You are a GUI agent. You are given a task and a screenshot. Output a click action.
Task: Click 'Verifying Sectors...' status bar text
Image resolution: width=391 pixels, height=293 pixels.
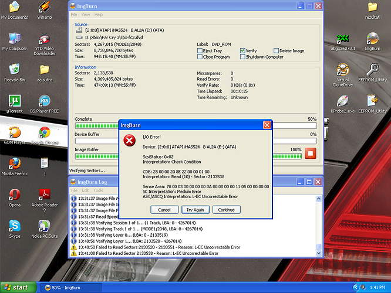87,171
